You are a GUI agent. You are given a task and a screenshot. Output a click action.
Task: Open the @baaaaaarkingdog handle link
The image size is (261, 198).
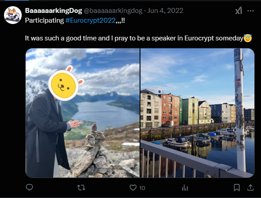coord(113,11)
